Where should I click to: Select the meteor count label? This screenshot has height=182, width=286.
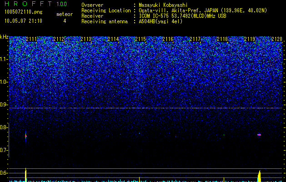click(x=65, y=14)
